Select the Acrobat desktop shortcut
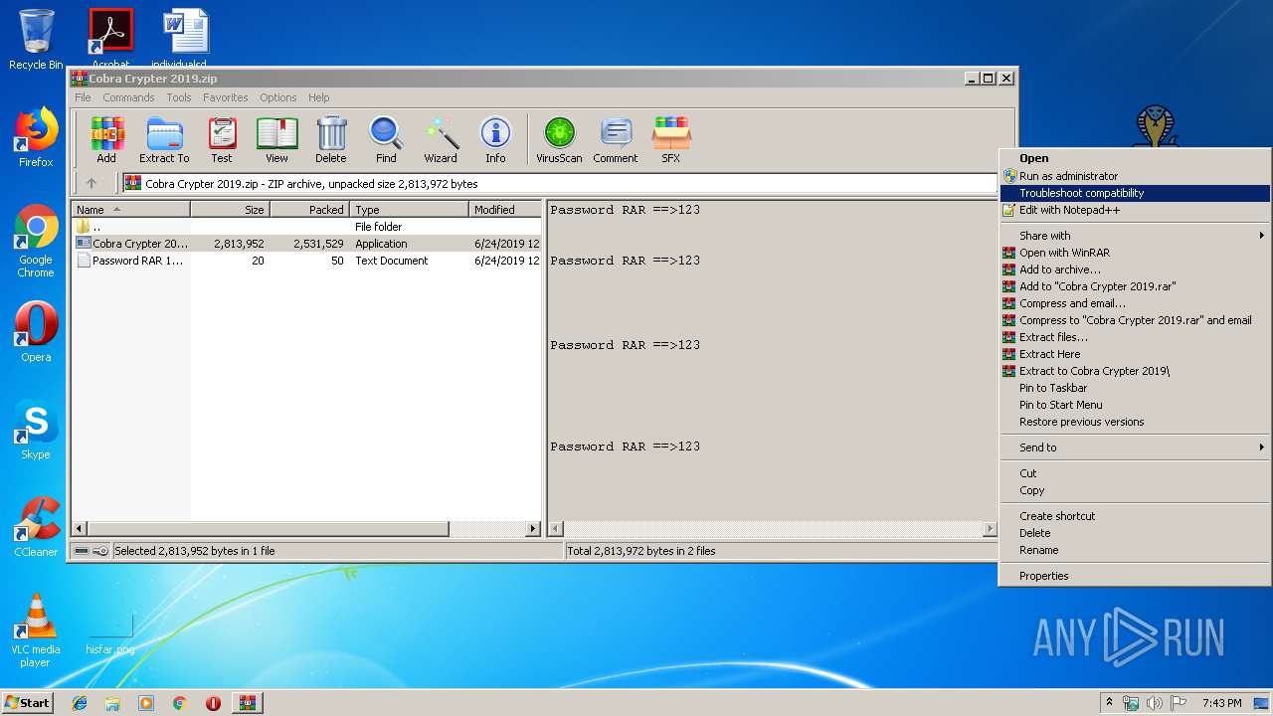 pyautogui.click(x=111, y=38)
